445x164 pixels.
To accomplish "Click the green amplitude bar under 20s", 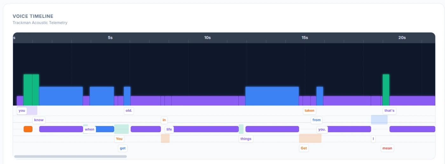I will [386, 90].
